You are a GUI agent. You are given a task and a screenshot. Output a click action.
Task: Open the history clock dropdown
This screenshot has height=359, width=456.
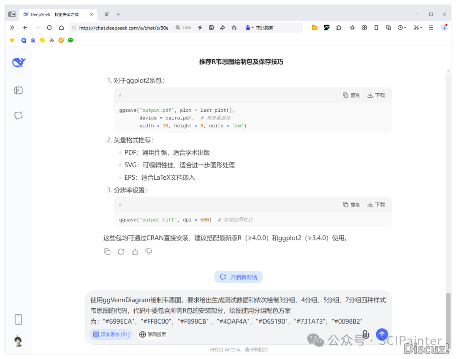click(x=402, y=27)
